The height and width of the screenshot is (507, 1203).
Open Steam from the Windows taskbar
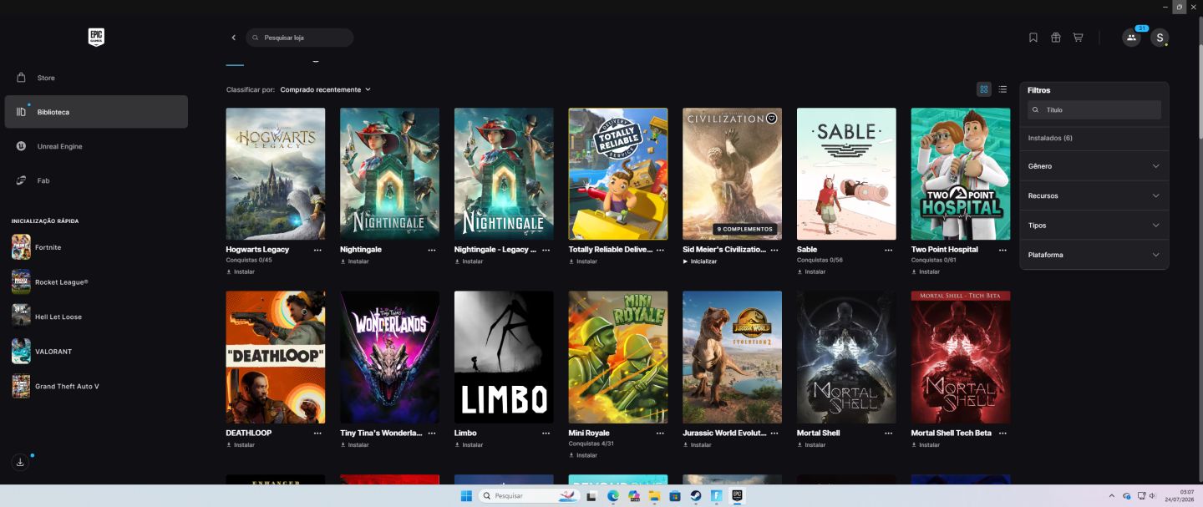pyautogui.click(x=695, y=496)
